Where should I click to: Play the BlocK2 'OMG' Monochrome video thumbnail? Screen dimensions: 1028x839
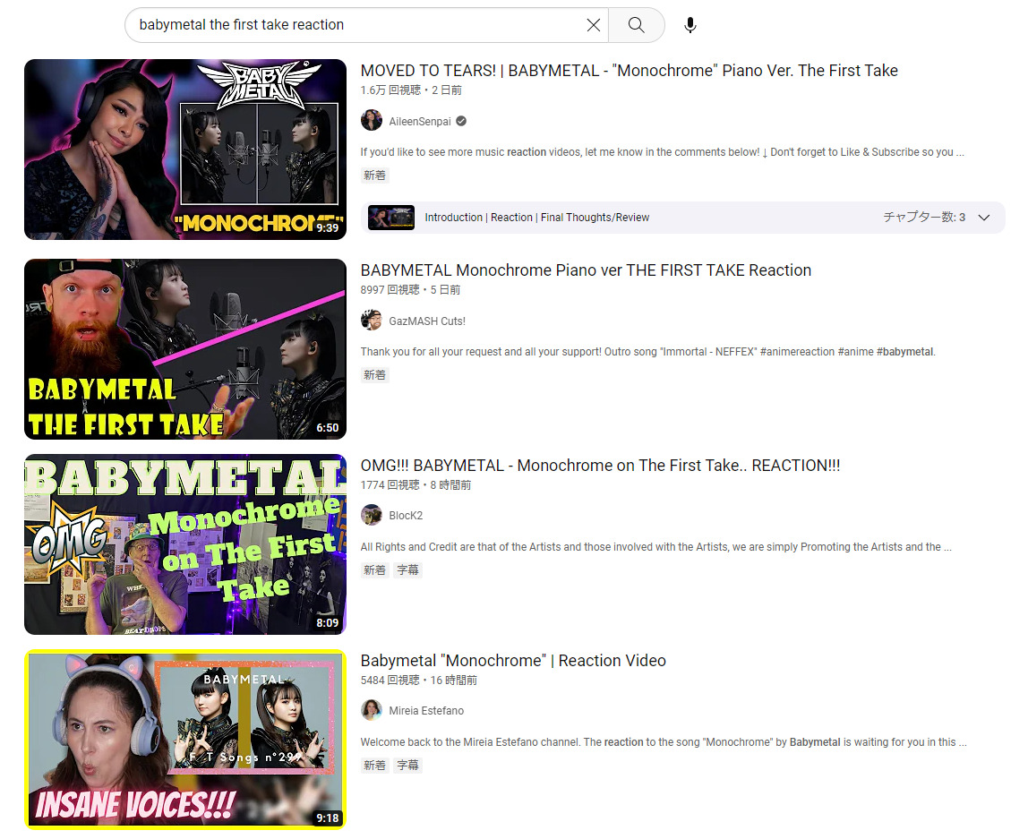click(184, 544)
